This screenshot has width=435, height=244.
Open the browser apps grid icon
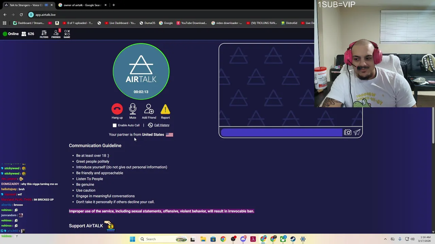4,23
